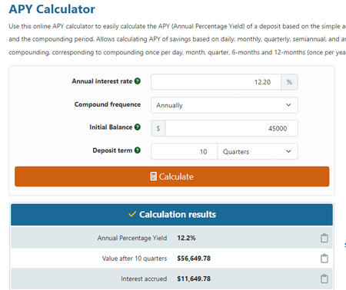
Task: Click the chevron arrow beside Annually
Action: (288, 105)
